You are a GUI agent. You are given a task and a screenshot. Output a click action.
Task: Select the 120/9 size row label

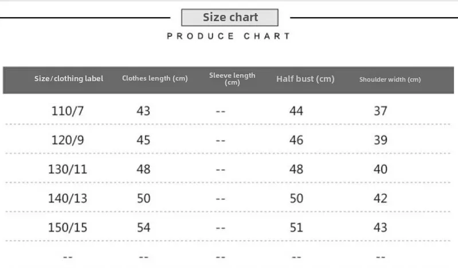pyautogui.click(x=68, y=140)
